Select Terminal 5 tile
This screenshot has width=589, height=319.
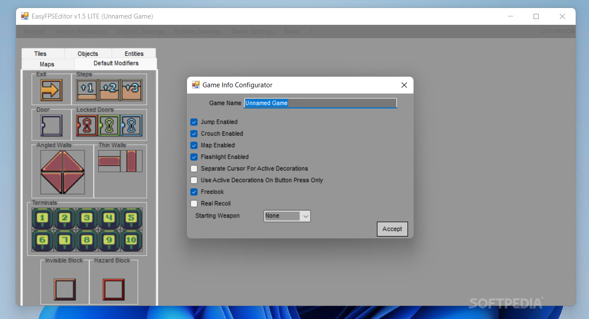click(131, 219)
